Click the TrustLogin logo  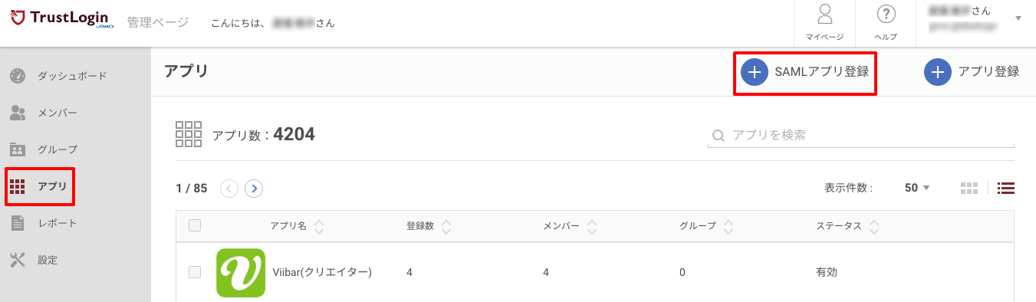click(x=61, y=18)
